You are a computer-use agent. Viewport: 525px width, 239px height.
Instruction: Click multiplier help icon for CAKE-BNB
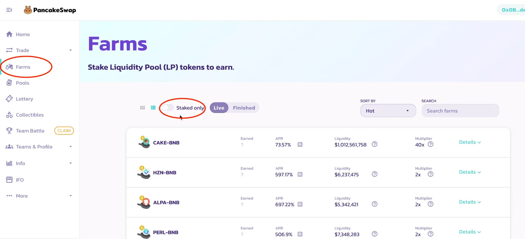click(430, 144)
